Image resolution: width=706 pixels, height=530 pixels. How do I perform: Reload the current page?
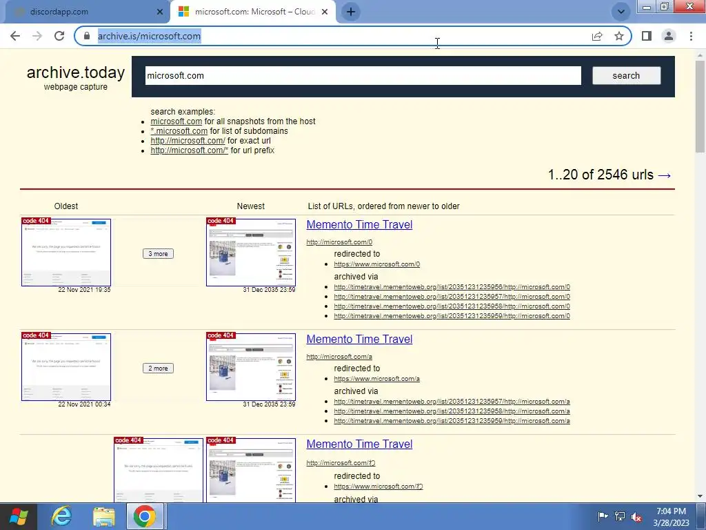[x=59, y=36]
